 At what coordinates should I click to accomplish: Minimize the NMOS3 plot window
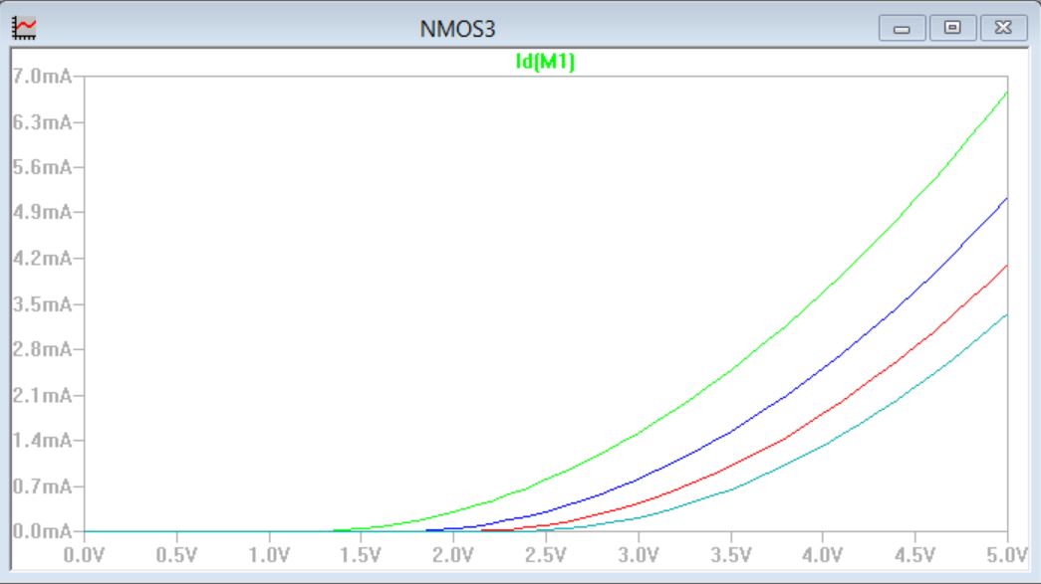(x=902, y=29)
